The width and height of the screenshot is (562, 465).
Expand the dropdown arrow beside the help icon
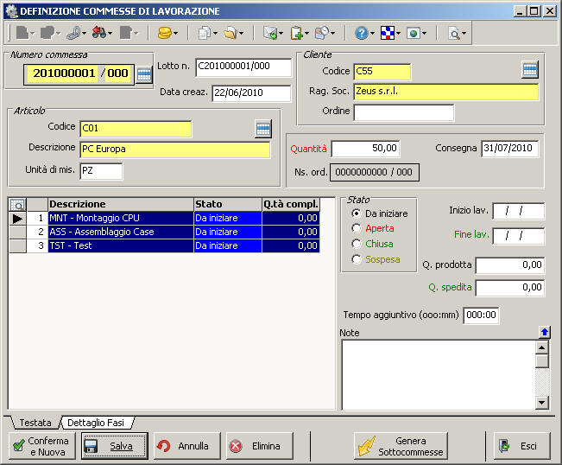[372, 34]
